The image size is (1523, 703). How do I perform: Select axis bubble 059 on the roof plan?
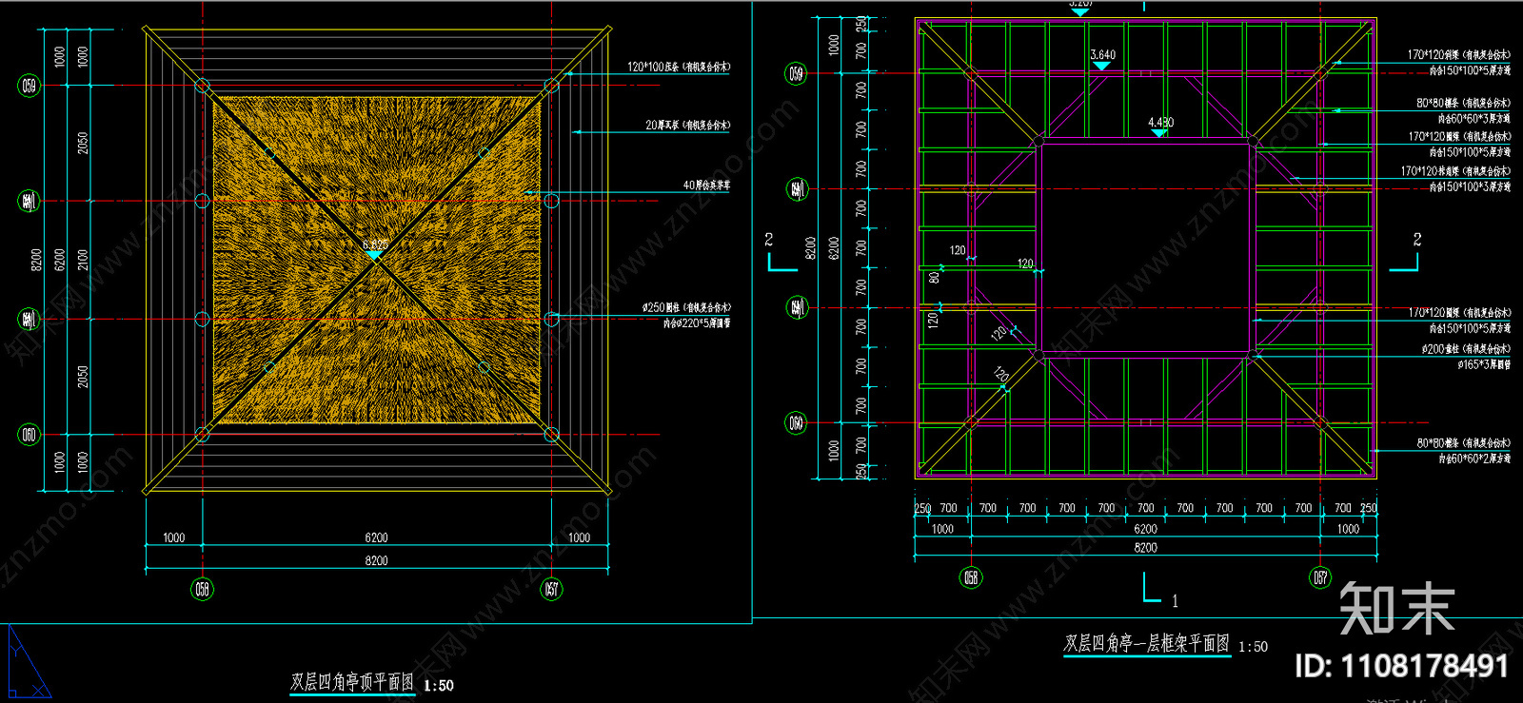[30, 86]
